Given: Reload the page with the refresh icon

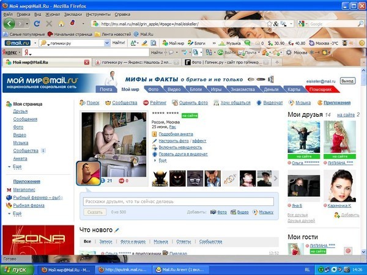Looking at the screenshot, I should pyautogui.click(x=37, y=24).
